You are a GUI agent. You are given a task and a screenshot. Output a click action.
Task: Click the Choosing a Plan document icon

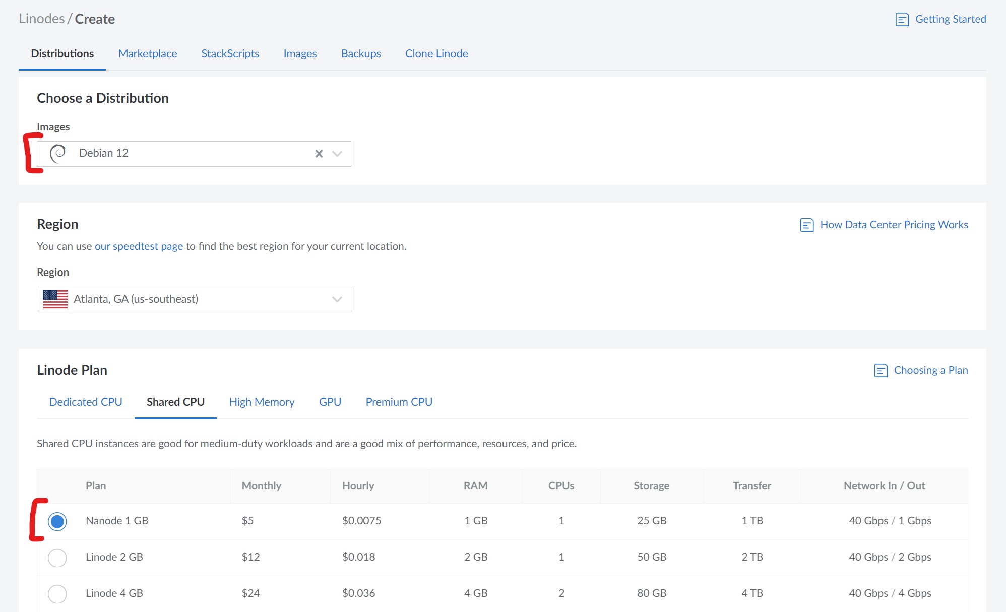(x=881, y=371)
